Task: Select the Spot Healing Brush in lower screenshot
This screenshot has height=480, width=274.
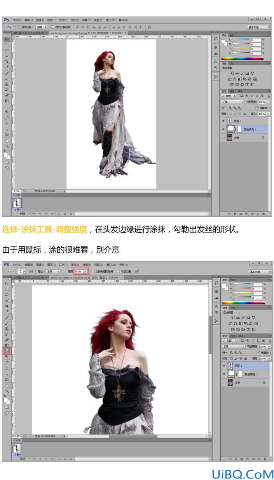Action: (x=7, y=318)
